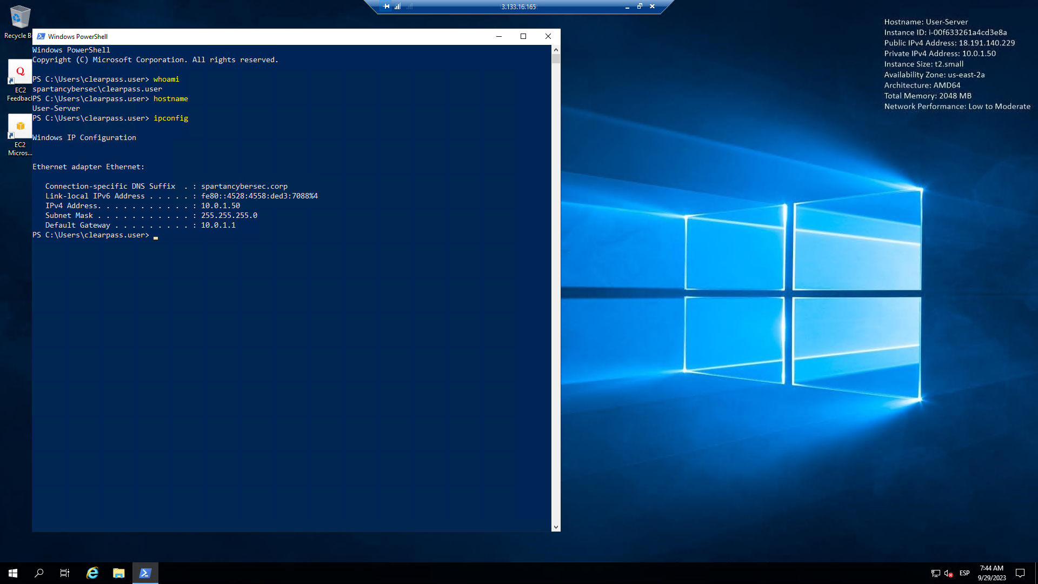Screen dimensions: 1038x584
Task: Click connection quality signal icon
Action: pyautogui.click(x=397, y=6)
